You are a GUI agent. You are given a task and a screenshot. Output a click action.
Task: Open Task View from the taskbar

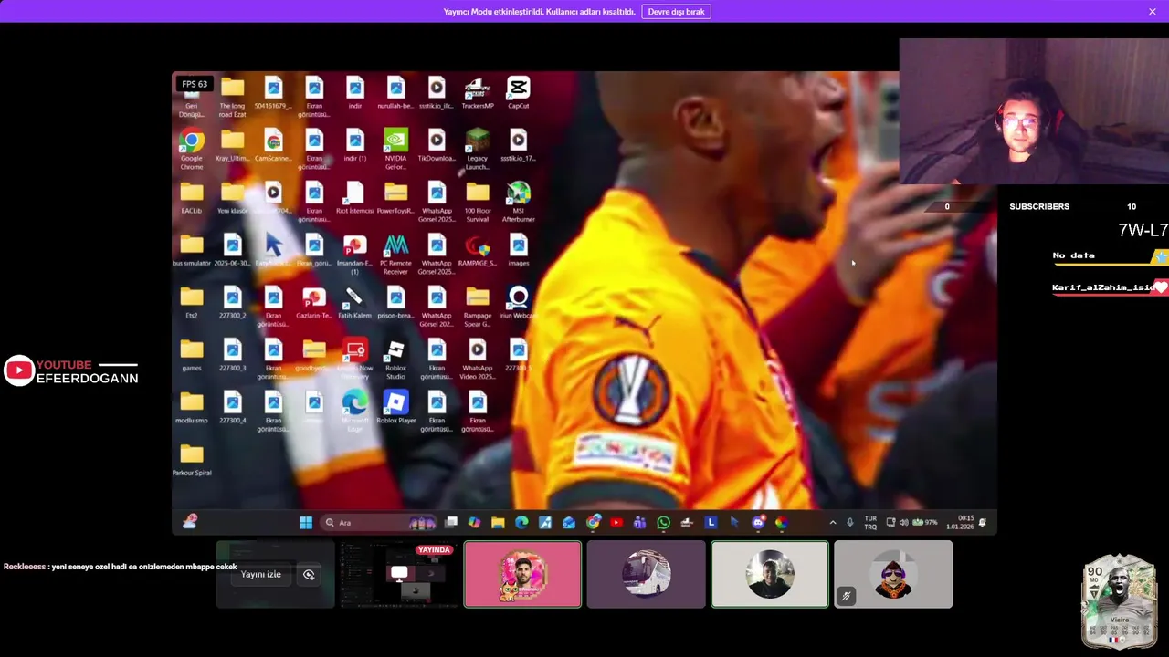(x=451, y=522)
